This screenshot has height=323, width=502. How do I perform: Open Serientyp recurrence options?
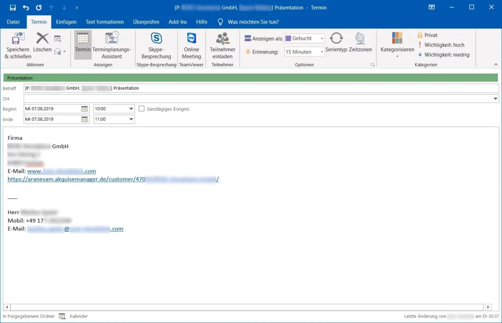[x=336, y=43]
